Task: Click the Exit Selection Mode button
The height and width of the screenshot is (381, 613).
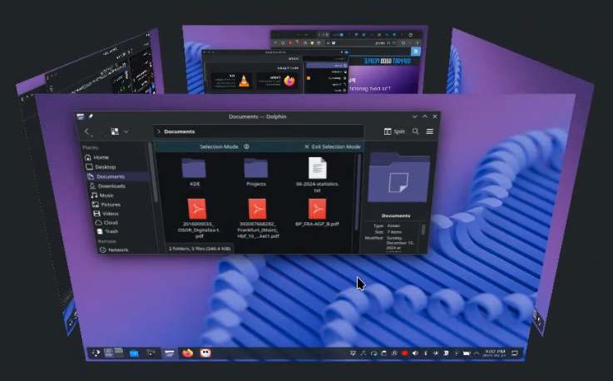Action: (x=332, y=146)
